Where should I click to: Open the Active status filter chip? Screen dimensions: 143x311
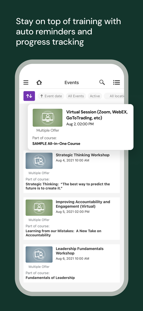coord(95,96)
